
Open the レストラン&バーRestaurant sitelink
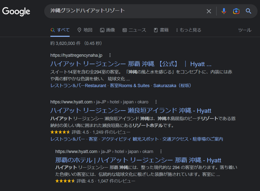click(78, 86)
